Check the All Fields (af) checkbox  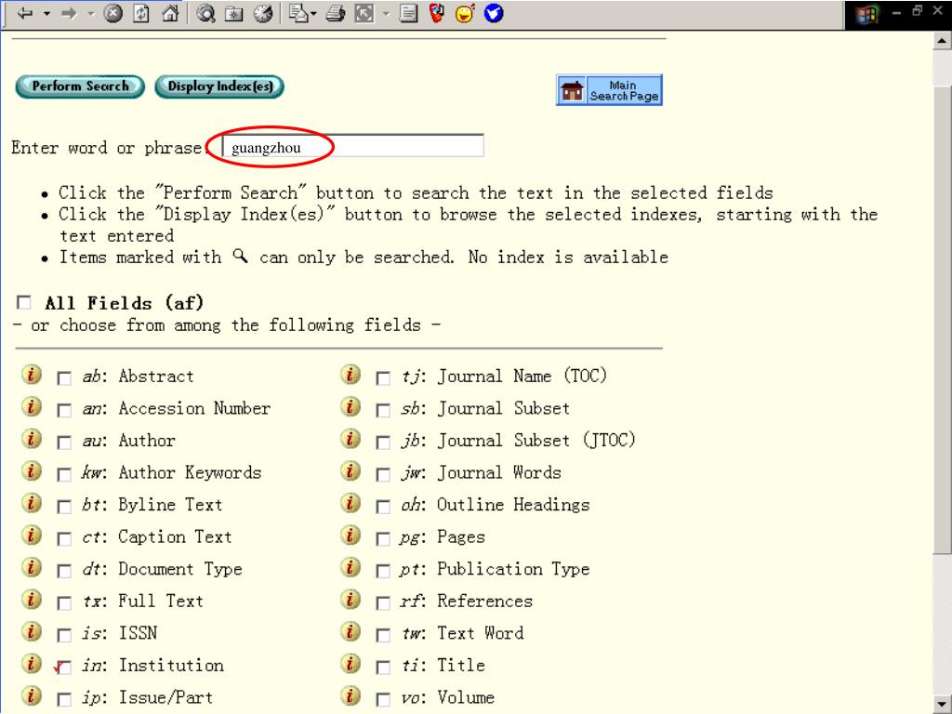coord(23,302)
